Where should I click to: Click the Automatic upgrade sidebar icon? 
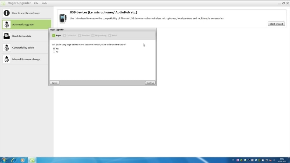tap(7, 24)
